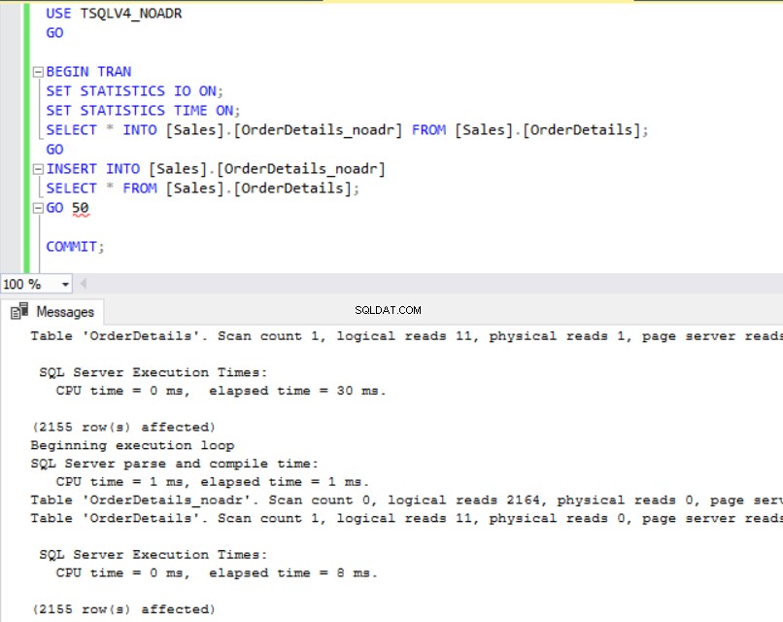783x622 pixels.
Task: Click 'Beginning execution loop' message
Action: click(132, 445)
